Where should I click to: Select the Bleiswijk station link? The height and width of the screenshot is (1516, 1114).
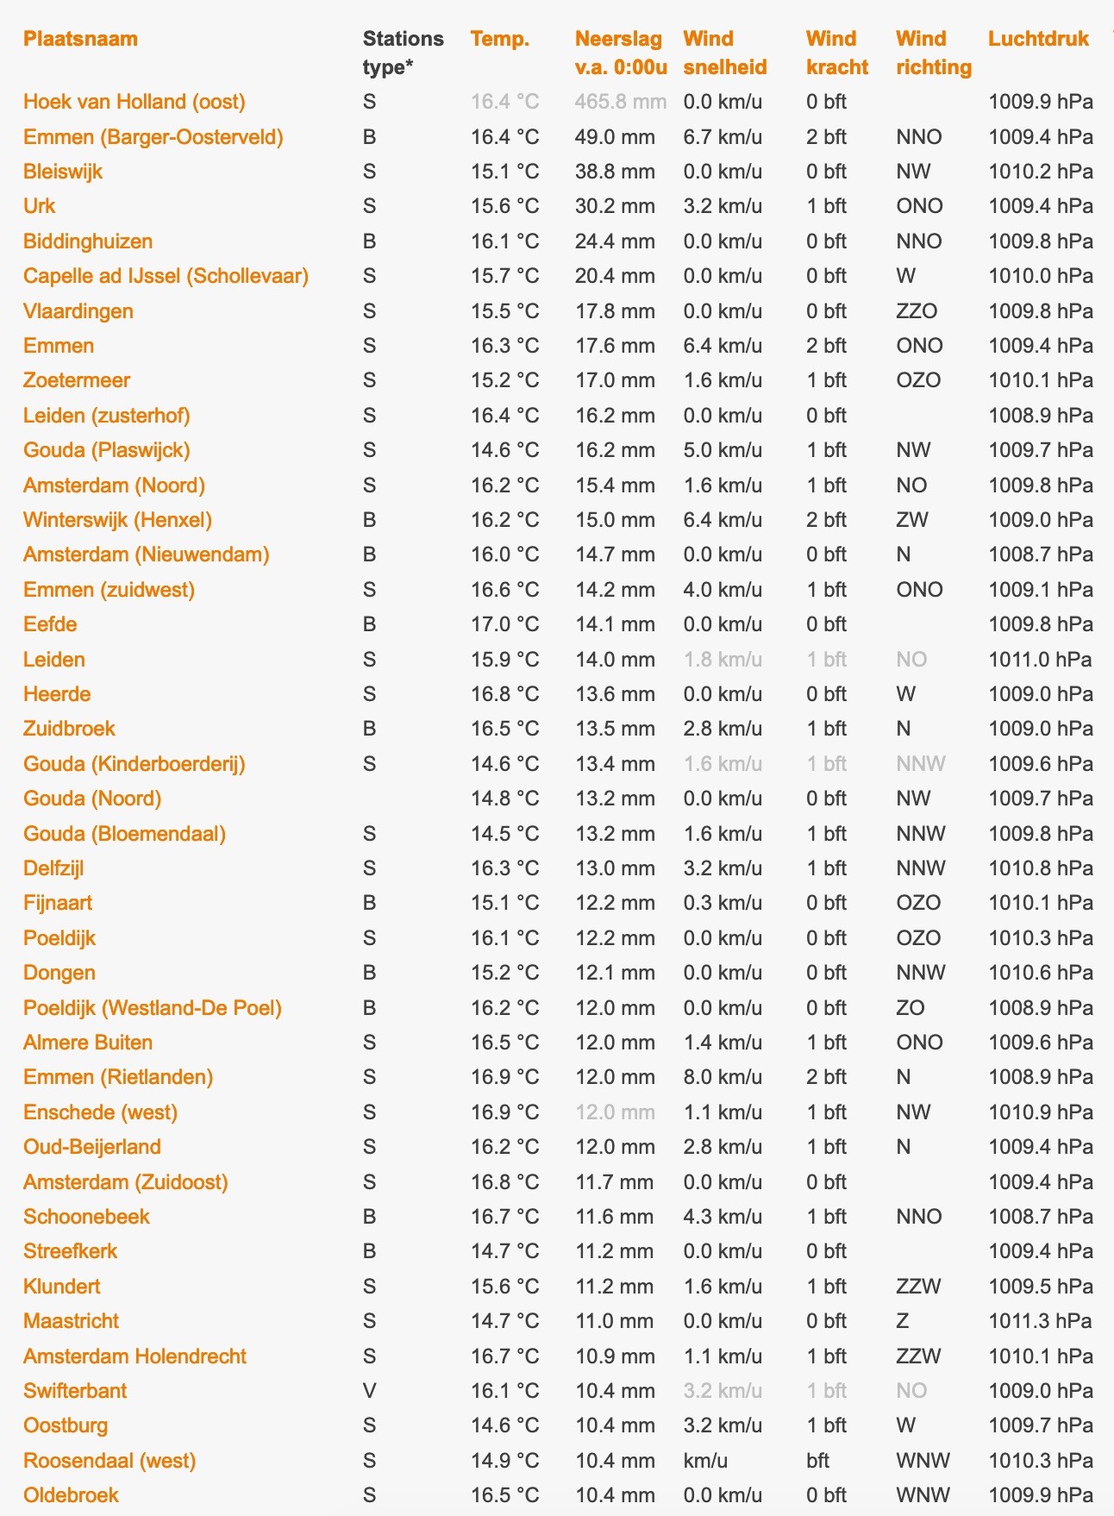coord(63,172)
